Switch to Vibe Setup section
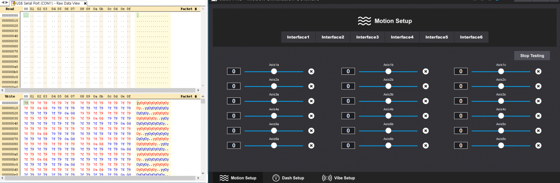This screenshot has width=560, height=183. click(x=338, y=178)
